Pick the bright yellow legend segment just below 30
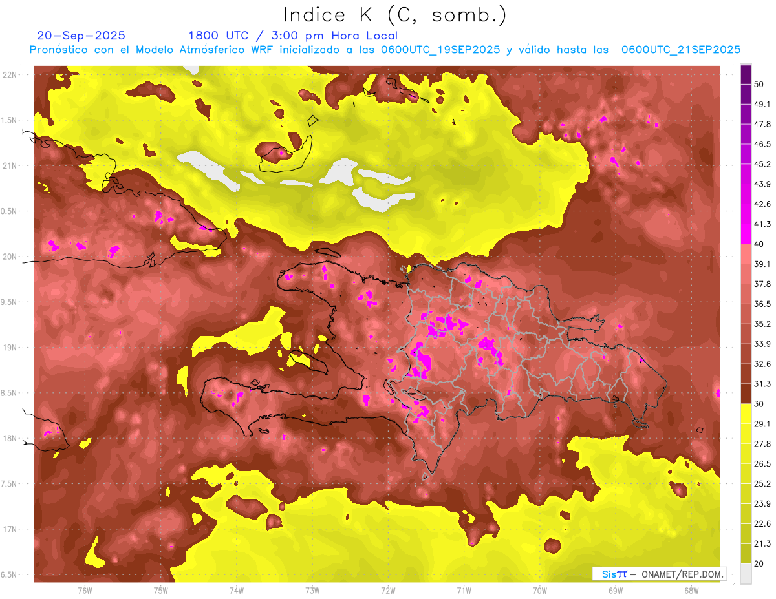The image size is (776, 599). tap(746, 414)
